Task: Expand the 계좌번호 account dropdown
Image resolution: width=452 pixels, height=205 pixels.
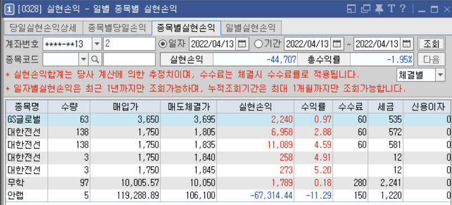Action: click(97, 44)
